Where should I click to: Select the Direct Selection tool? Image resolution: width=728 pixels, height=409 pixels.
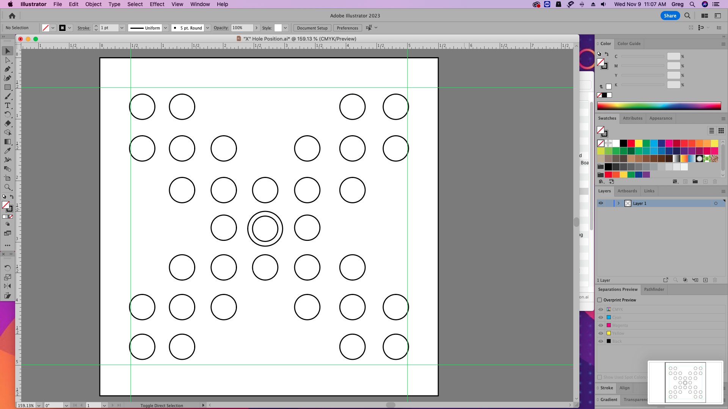pyautogui.click(x=8, y=60)
